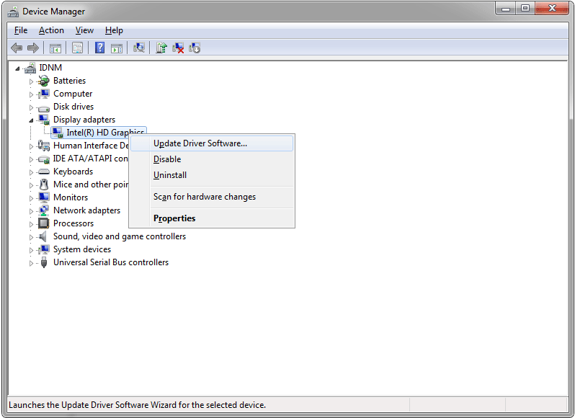This screenshot has height=418, width=575.
Task: Click the Forward arrow toolbar icon
Action: point(33,48)
